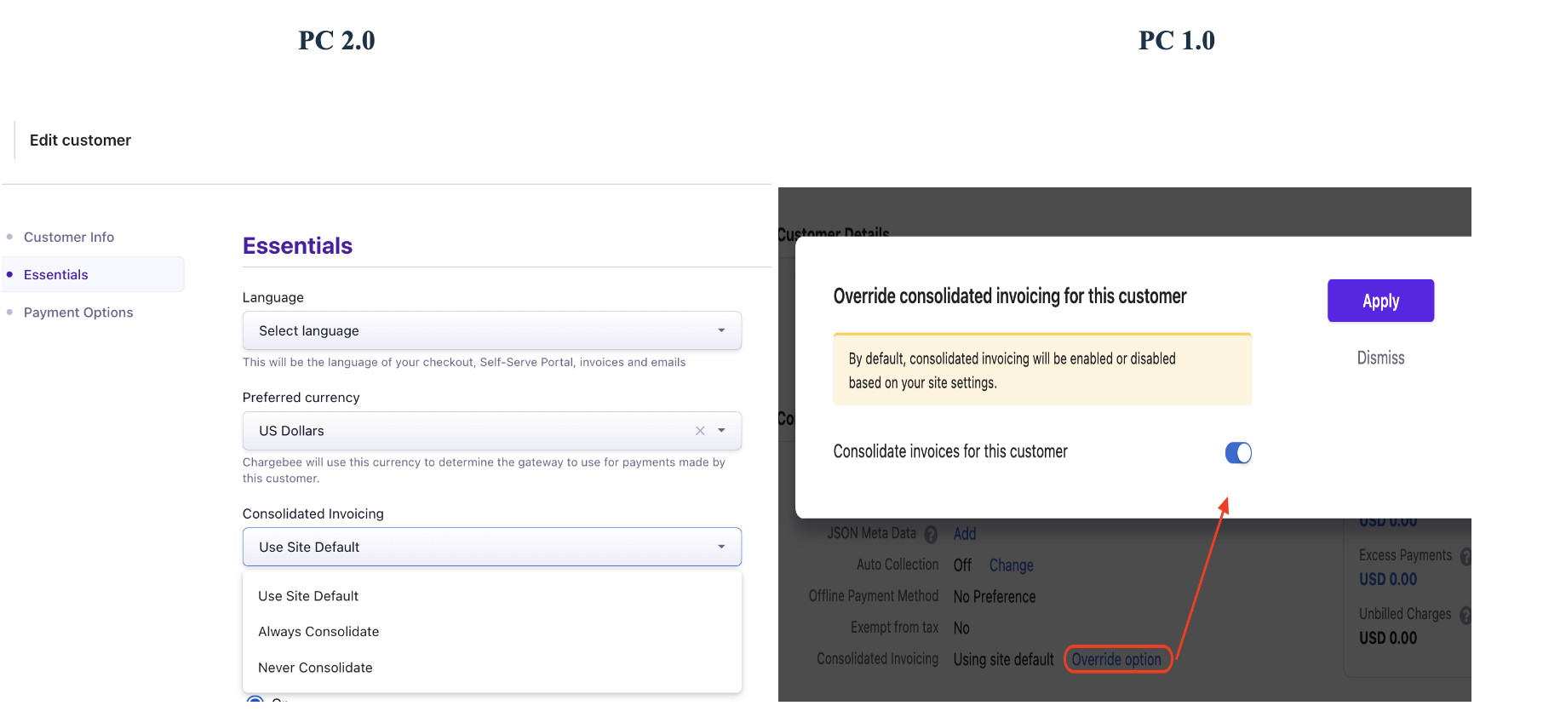Click the language dropdown arrow
The width and height of the screenshot is (1543, 717).
[721, 330]
